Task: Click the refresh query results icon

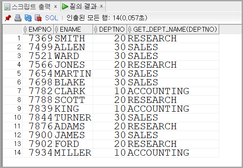Action: [28, 18]
